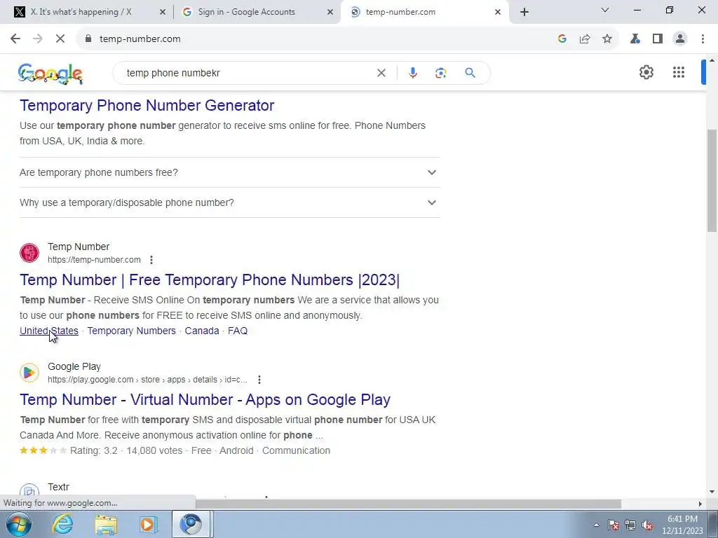The height and width of the screenshot is (538, 718).
Task: Launch Internet Explorer from taskbar
Action: [x=62, y=524]
